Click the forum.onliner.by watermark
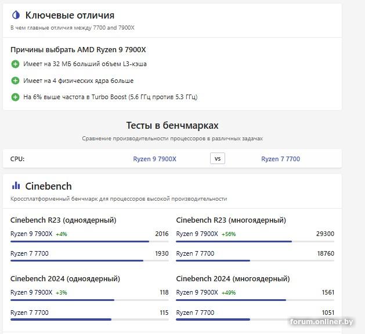 321,322
